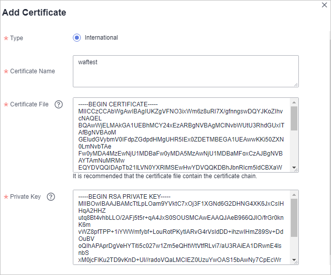This screenshot has width=331, height=275.
Task: Click the Add Certificate dialog title
Action: [x=34, y=13]
